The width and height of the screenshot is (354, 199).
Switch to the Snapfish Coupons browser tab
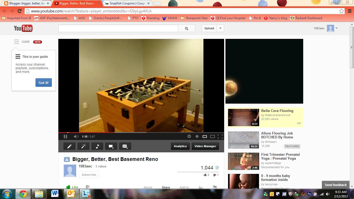[127, 3]
